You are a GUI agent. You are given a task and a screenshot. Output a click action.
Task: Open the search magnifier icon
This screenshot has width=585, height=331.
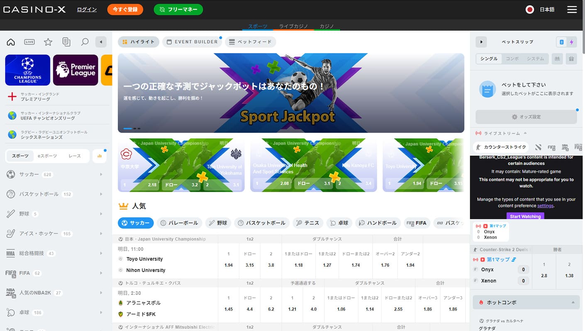click(85, 42)
